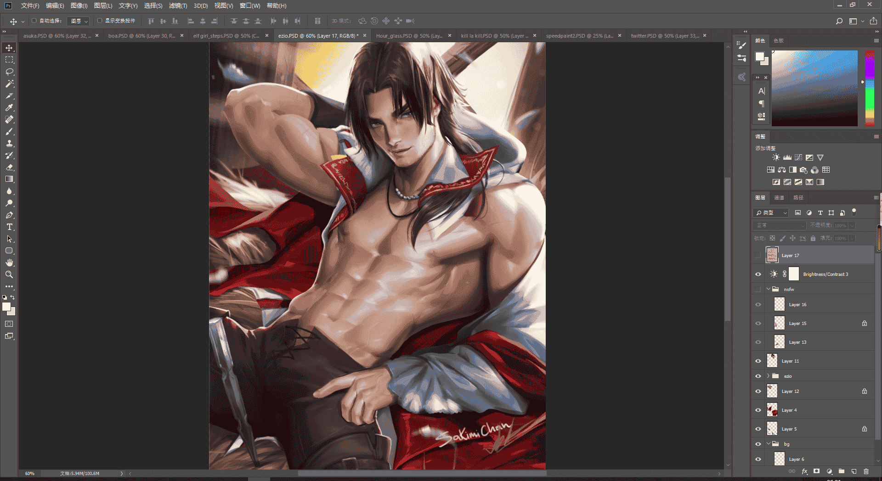Add a Brightness/Contrast adjustment icon
Image resolution: width=882 pixels, height=481 pixels.
click(776, 157)
